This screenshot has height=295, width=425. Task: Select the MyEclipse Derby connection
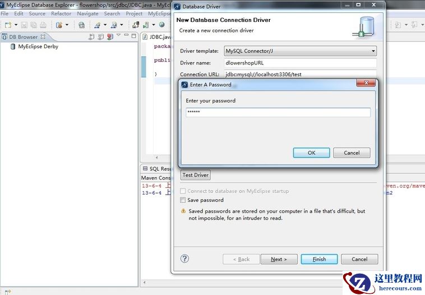pyautogui.click(x=34, y=47)
